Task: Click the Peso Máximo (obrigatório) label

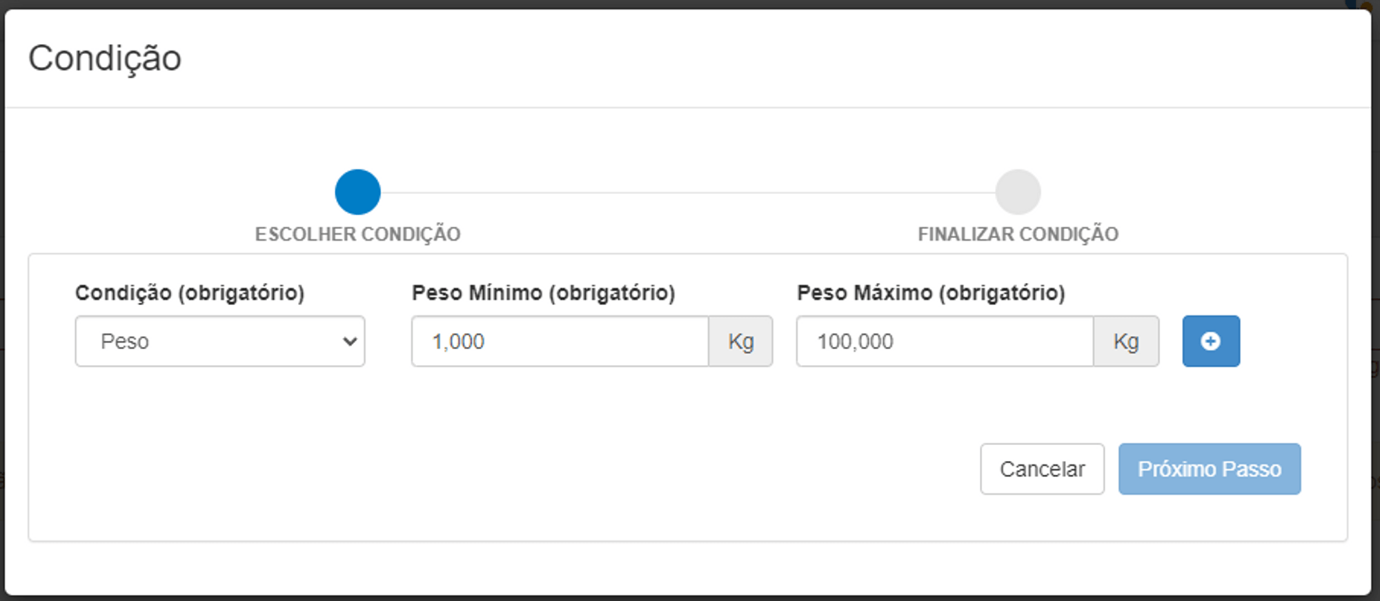Action: point(931,293)
